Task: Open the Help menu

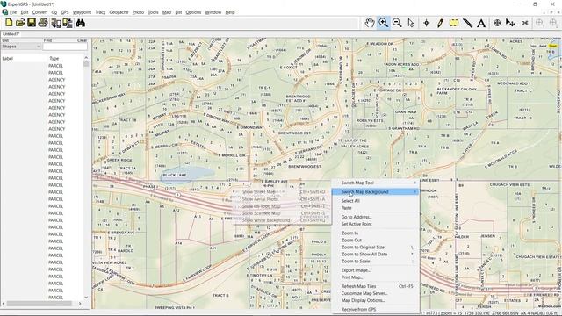Action: 230,12
